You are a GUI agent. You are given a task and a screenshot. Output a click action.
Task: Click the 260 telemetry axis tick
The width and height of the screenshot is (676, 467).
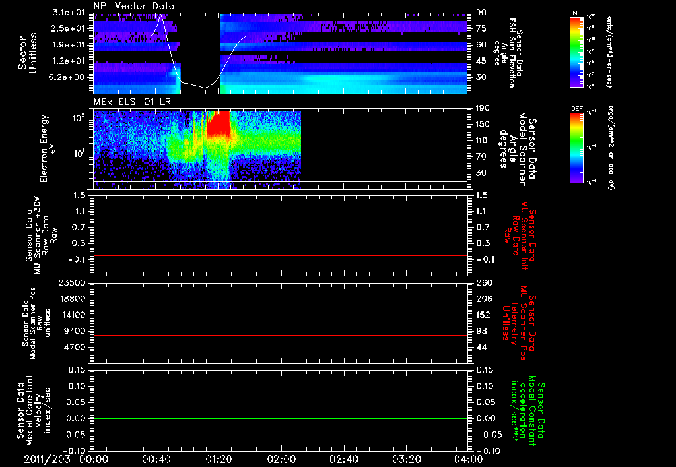[483, 282]
